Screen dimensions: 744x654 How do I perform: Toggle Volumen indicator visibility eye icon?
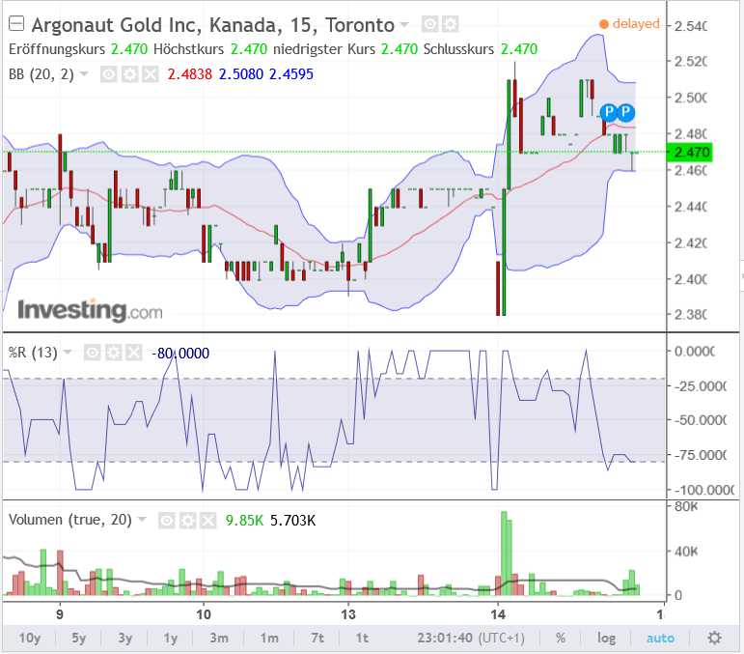coord(167,521)
